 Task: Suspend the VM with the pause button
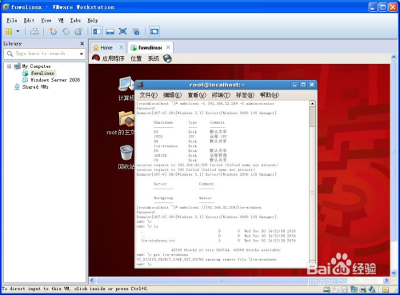click(9, 31)
